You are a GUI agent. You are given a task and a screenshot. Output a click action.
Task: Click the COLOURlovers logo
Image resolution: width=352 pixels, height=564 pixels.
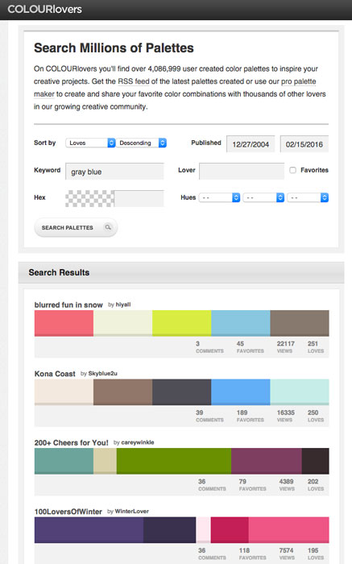[44, 9]
